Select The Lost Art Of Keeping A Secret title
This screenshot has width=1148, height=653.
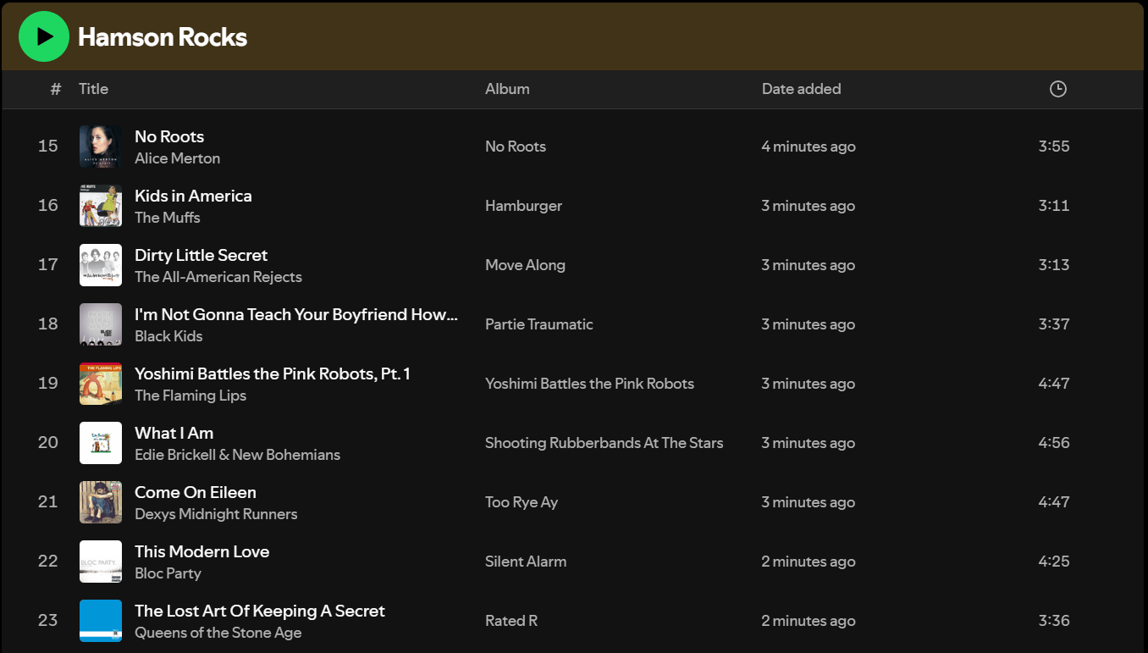(260, 611)
